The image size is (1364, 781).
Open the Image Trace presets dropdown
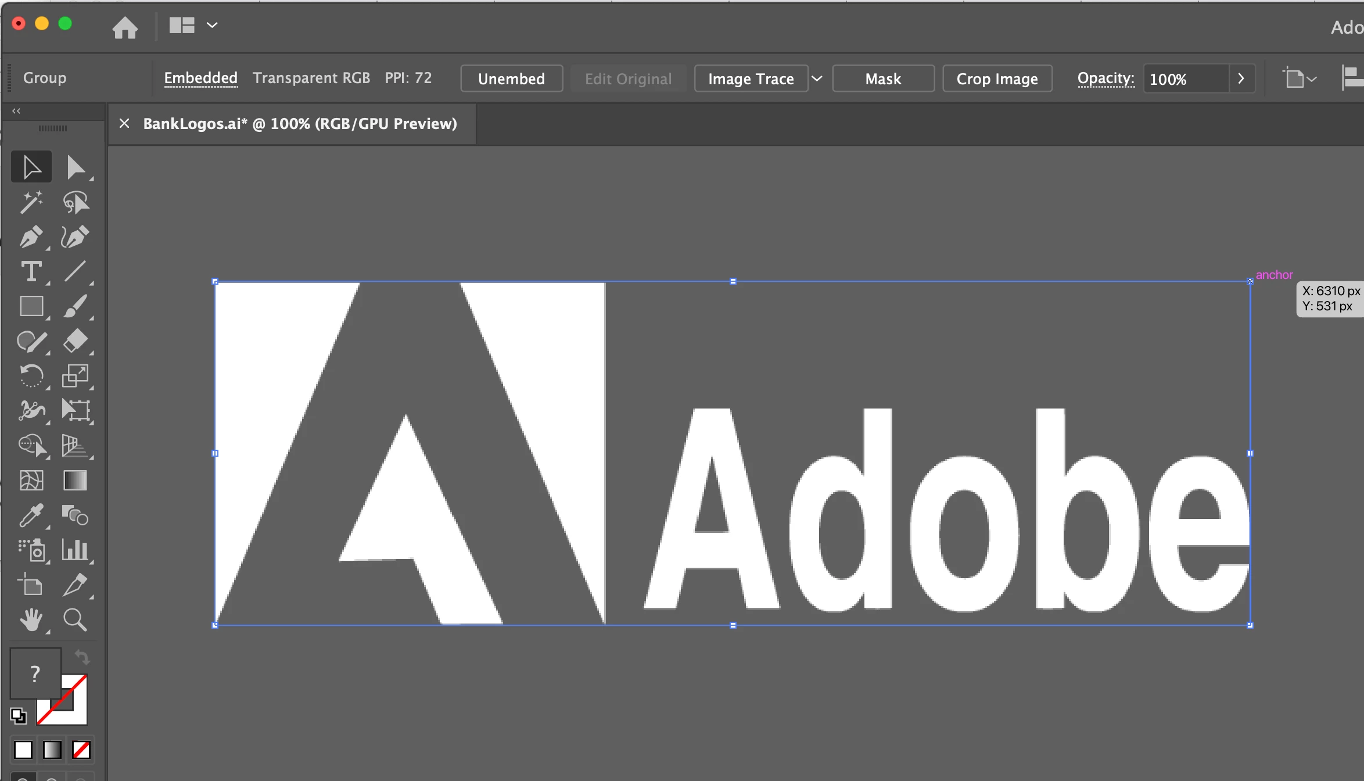(x=817, y=78)
